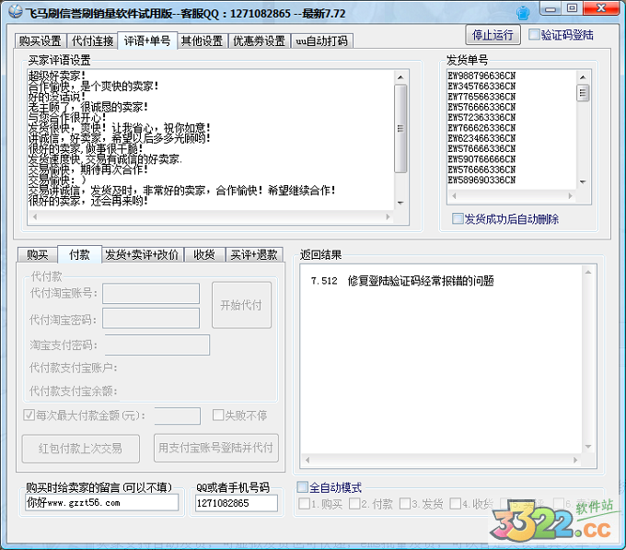
Task: Click the comment line 超级好卖家!
Action: (57, 76)
